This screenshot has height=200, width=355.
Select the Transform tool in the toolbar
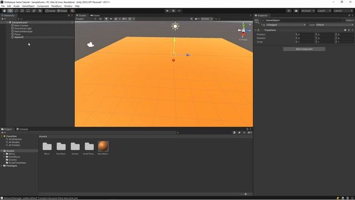(x=34, y=11)
